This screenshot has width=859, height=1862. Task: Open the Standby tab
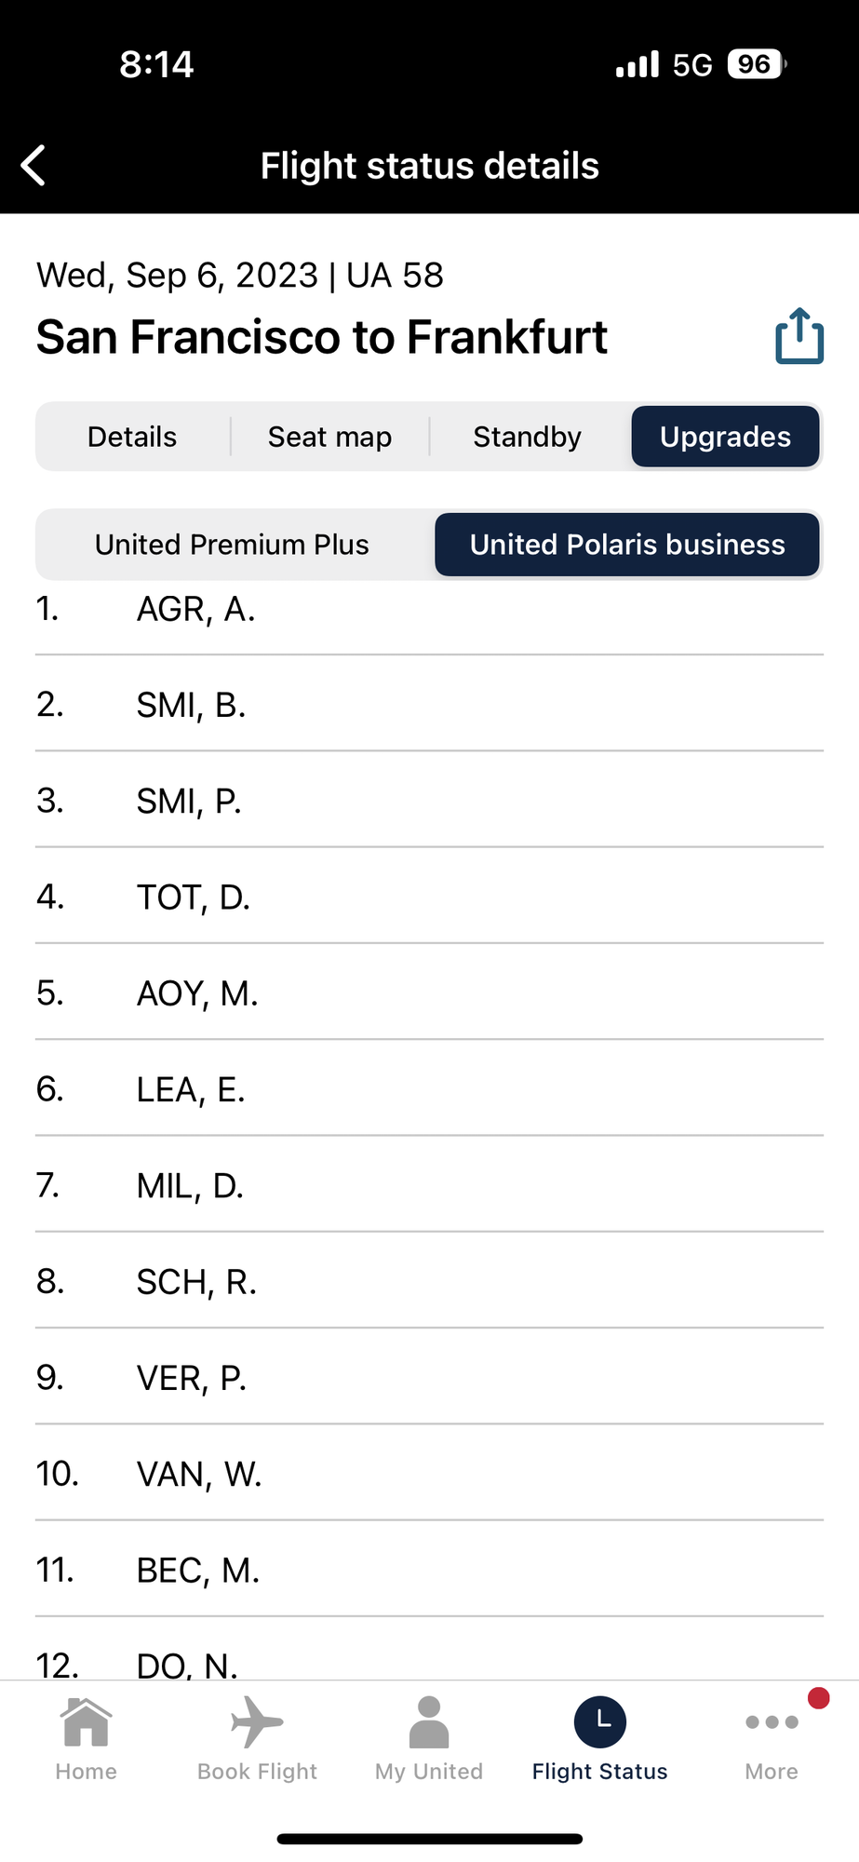pos(527,437)
